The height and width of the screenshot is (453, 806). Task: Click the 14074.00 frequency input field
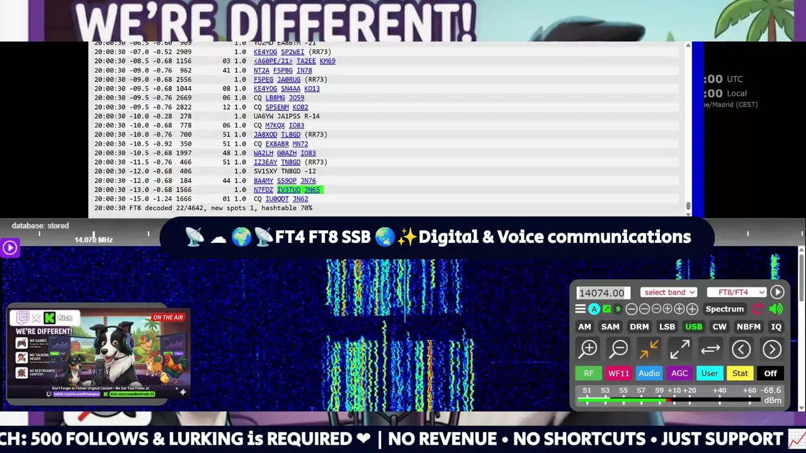[603, 293]
